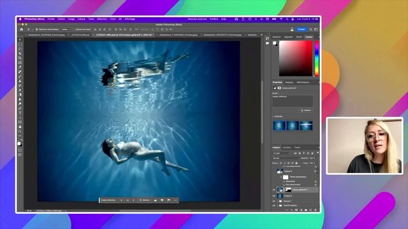This screenshot has width=408, height=229.
Task: Click the Apple menu logo
Action: [x=20, y=19]
